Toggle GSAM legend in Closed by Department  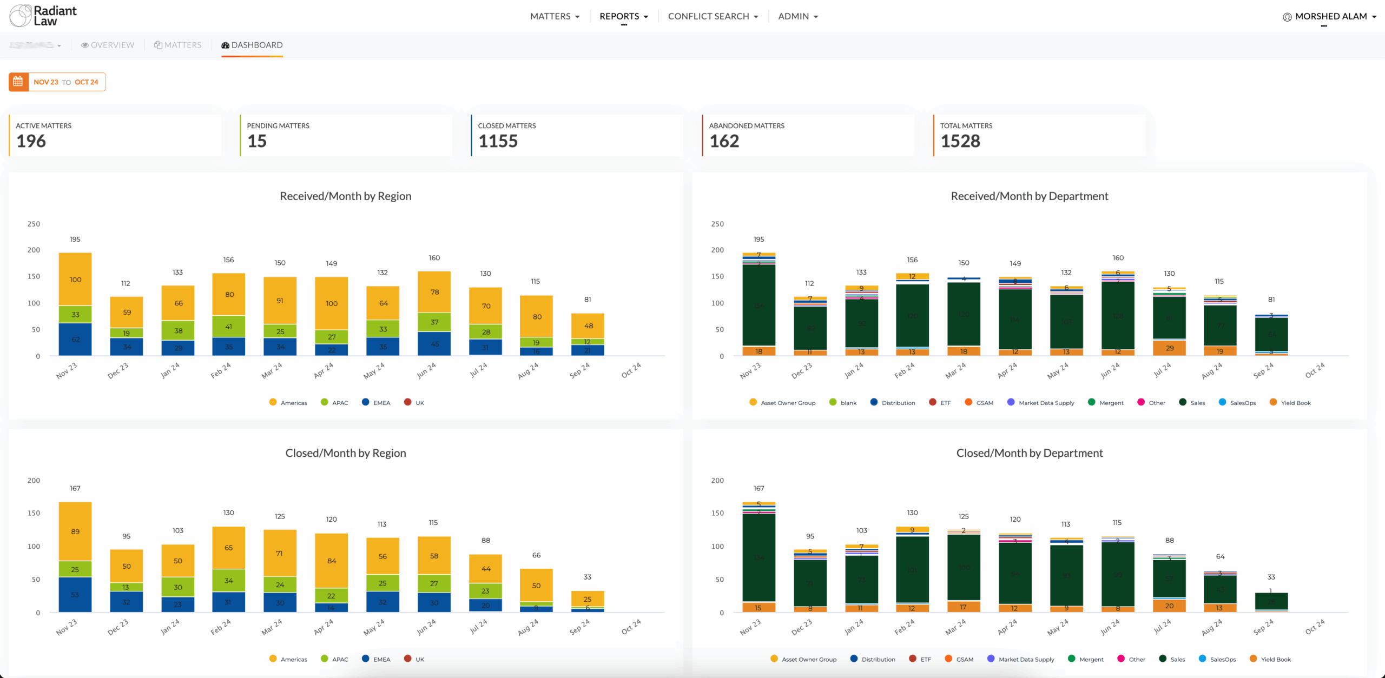(x=959, y=659)
